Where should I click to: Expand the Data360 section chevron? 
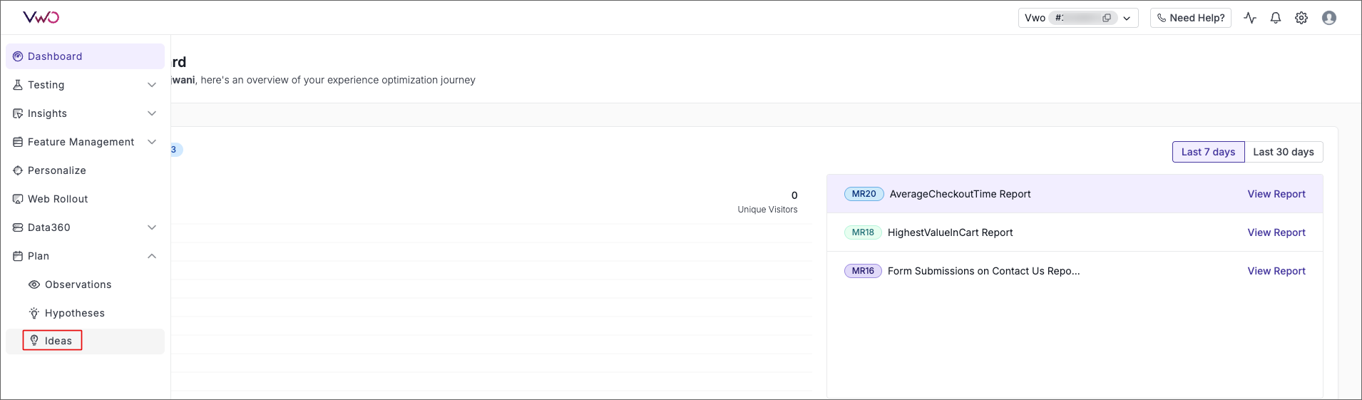click(x=152, y=227)
